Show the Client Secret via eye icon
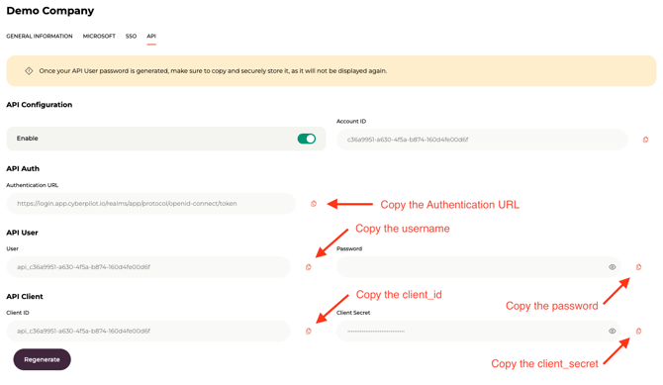 point(612,331)
